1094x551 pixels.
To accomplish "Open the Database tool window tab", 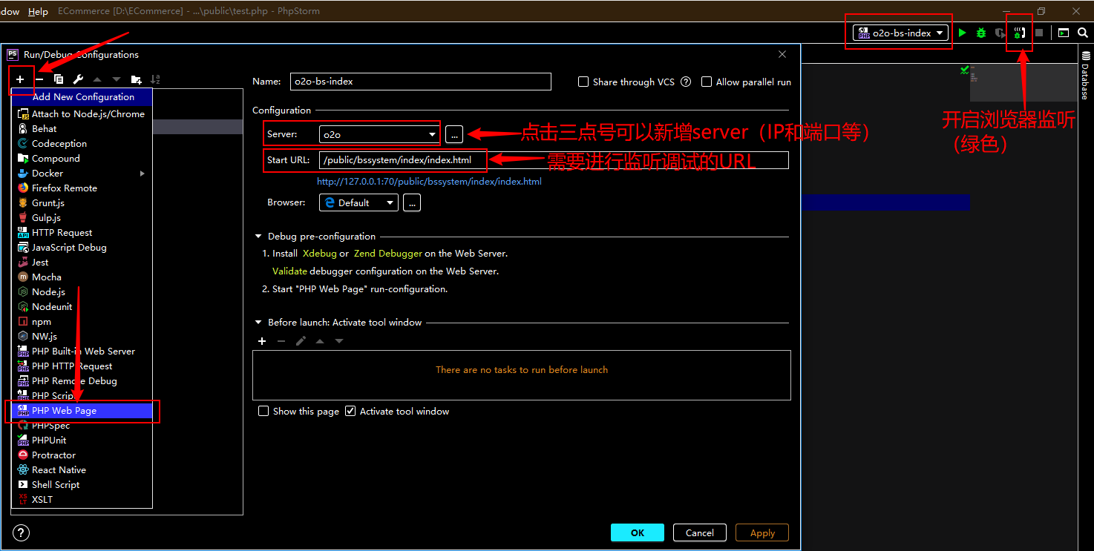I will [x=1085, y=76].
